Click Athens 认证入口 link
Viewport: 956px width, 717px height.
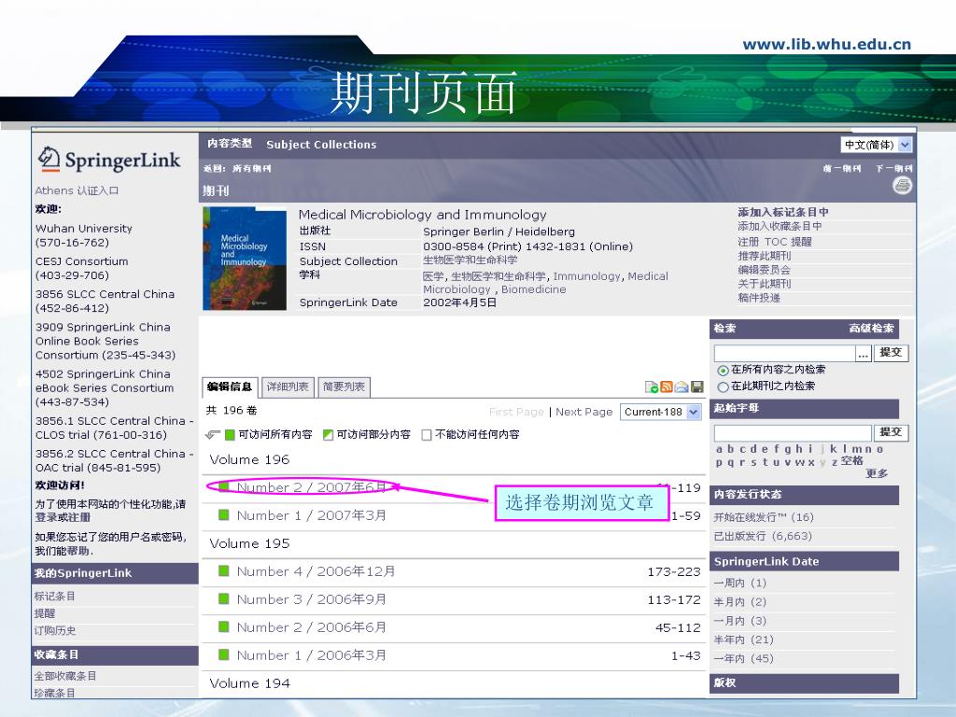[77, 190]
